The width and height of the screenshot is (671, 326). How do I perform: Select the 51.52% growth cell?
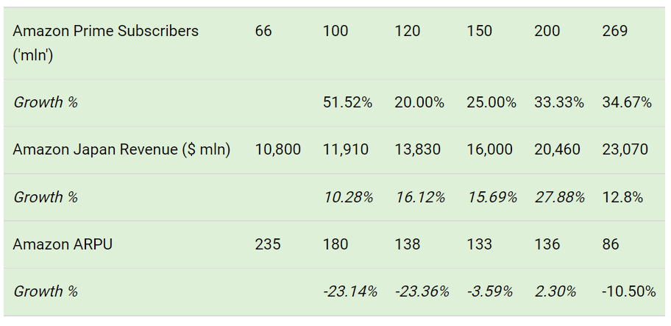pos(347,103)
